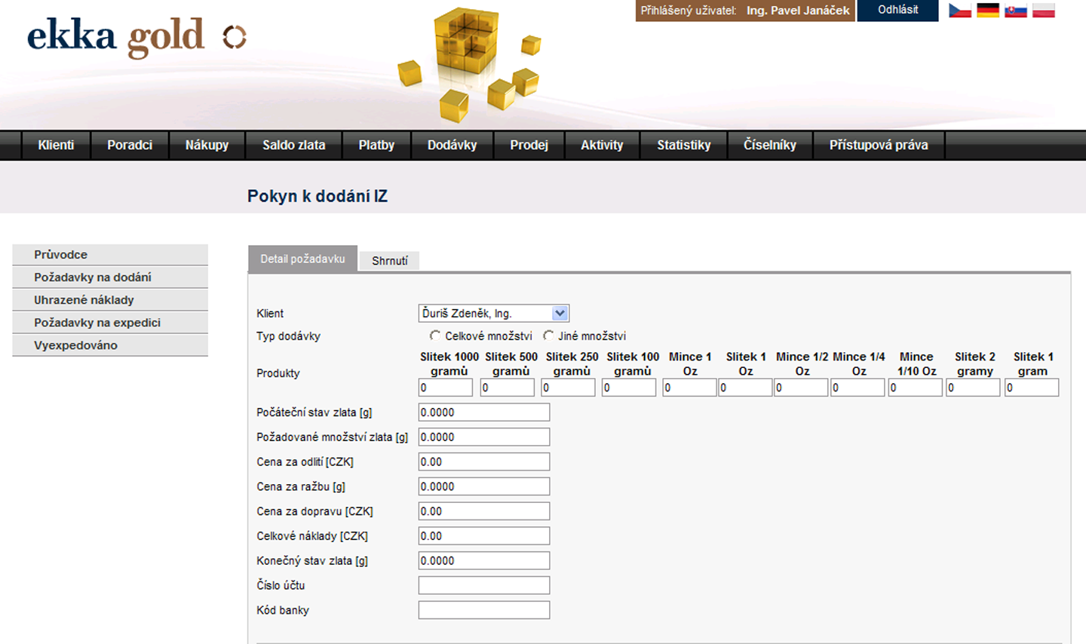Open the Nákupy menu
This screenshot has width=1086, height=644.
point(207,145)
